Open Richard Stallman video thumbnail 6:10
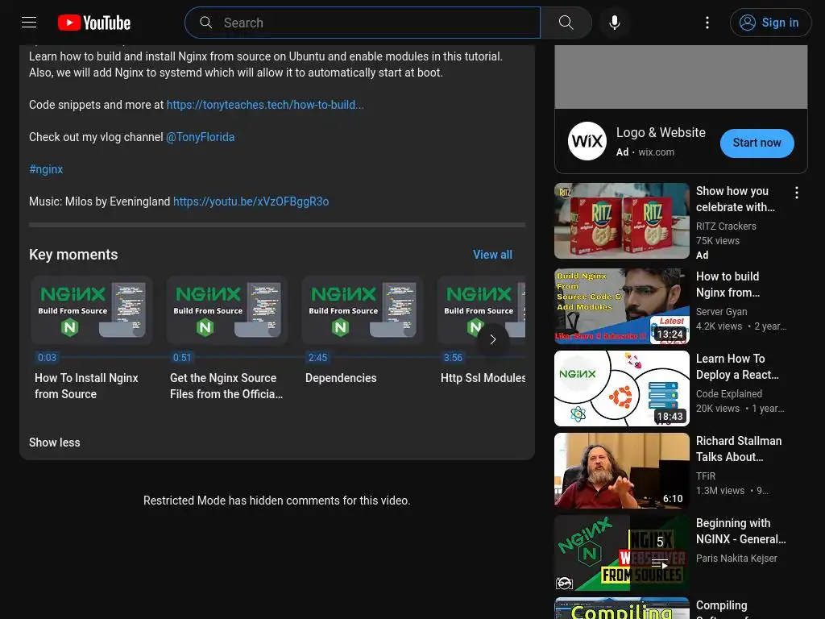Viewport: 825px width, 619px height. [x=622, y=471]
